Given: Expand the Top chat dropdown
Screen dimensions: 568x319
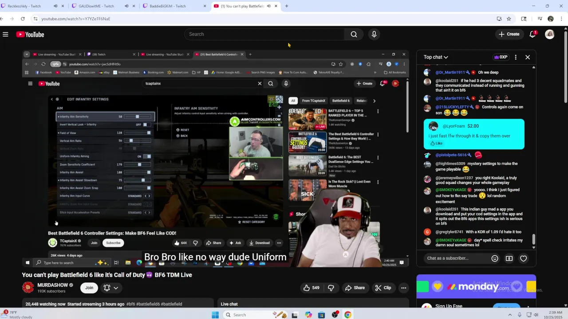Looking at the screenshot, I should point(436,57).
